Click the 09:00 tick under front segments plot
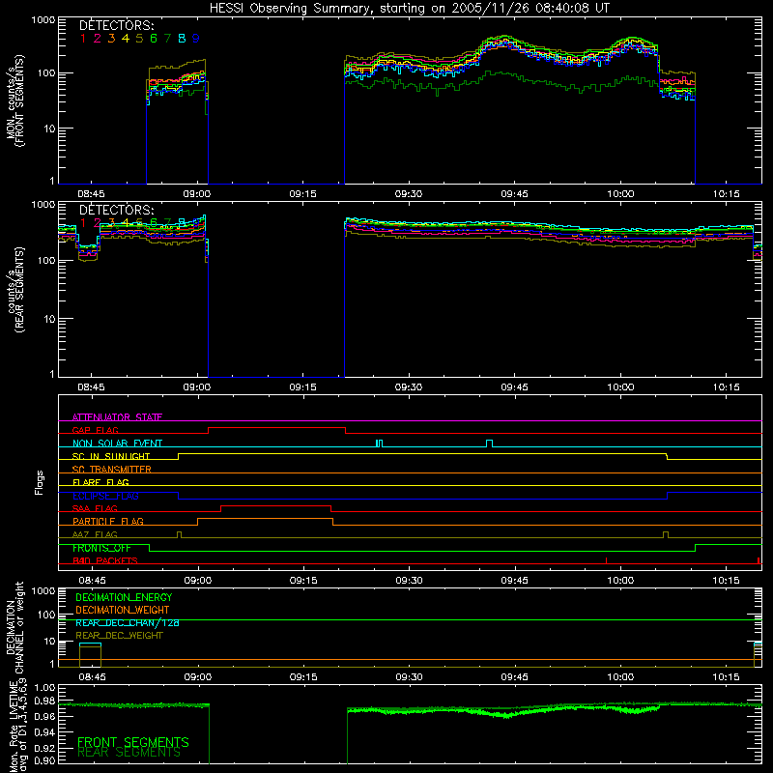773x773 pixels. (197, 194)
